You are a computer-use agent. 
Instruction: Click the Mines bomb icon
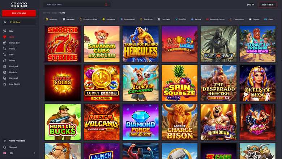5,60
